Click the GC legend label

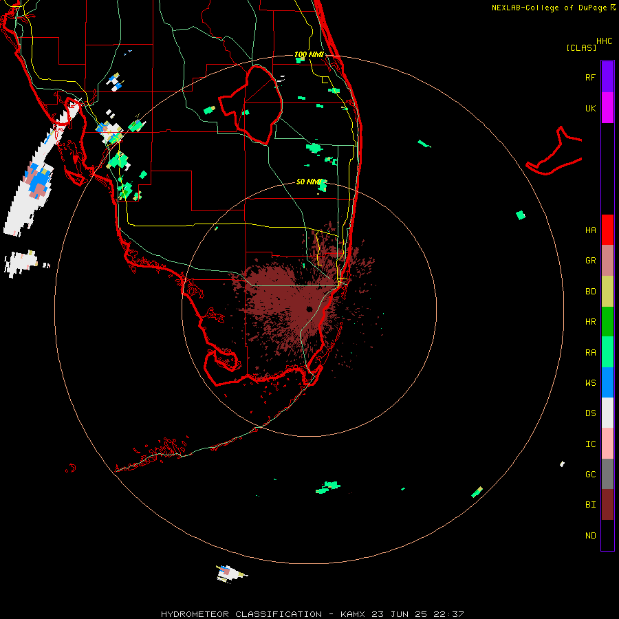pyautogui.click(x=590, y=475)
